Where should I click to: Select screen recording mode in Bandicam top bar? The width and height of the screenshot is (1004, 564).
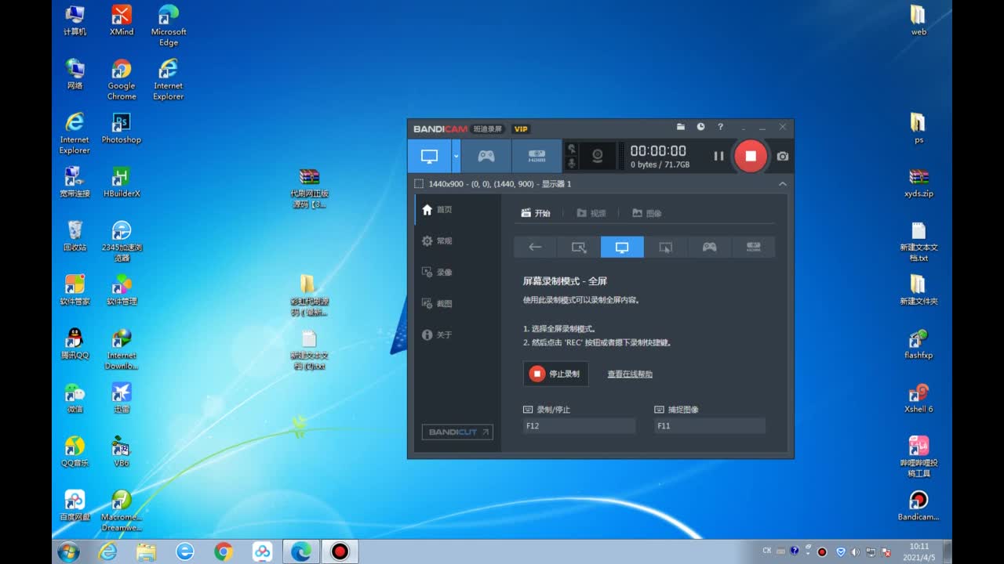(429, 156)
